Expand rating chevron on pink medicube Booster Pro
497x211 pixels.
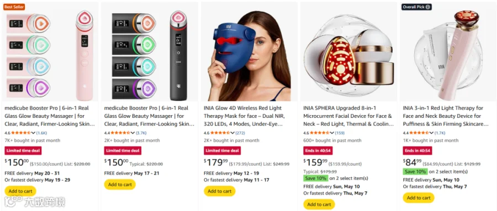point(34,133)
